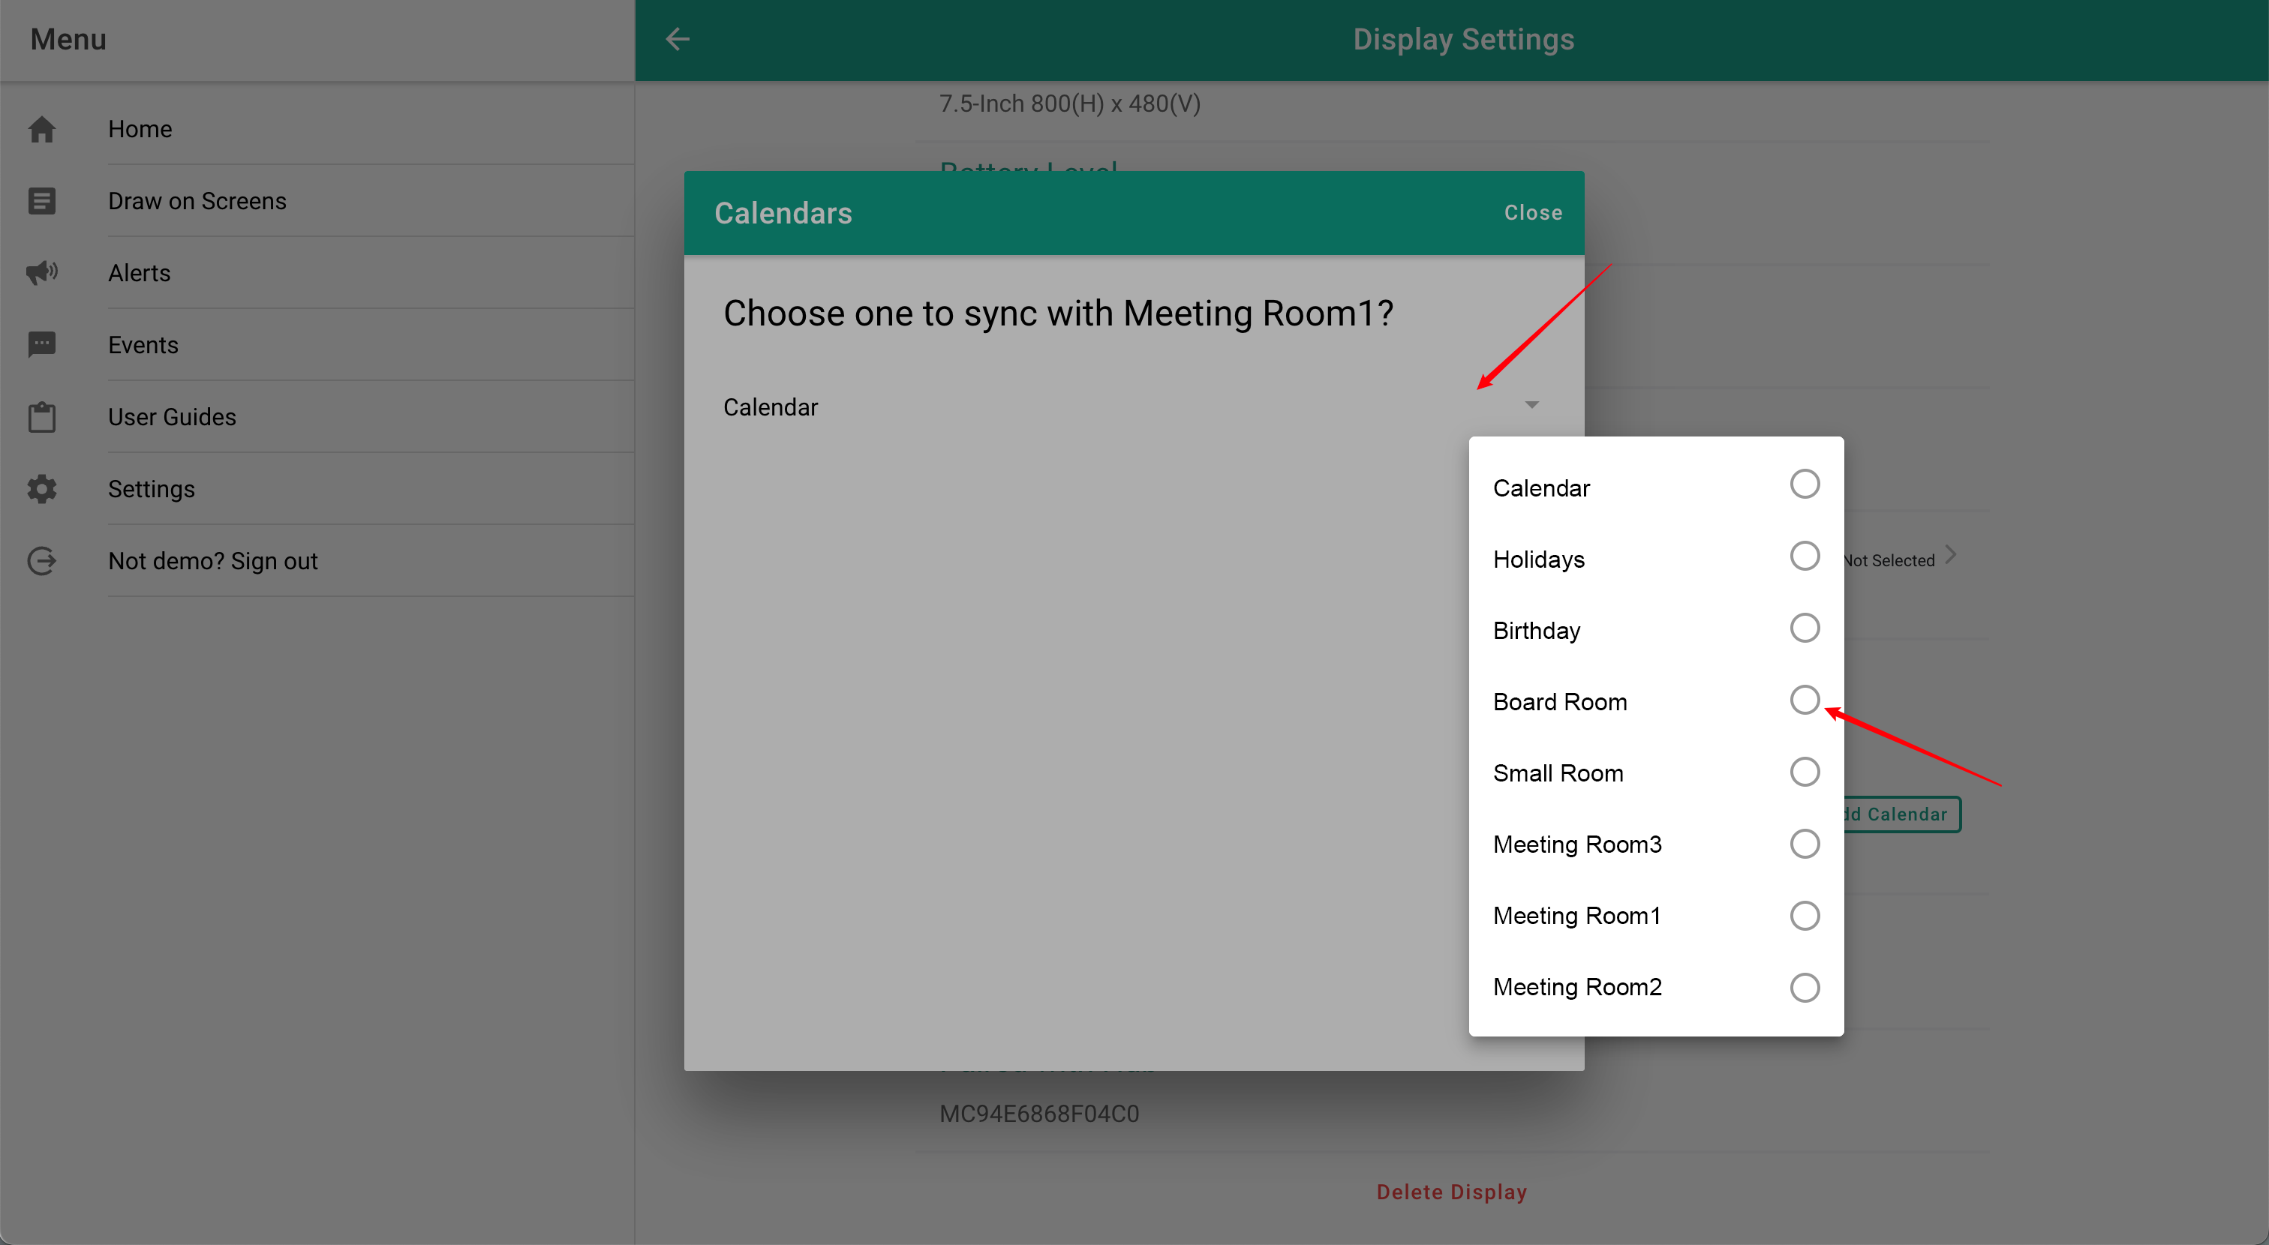The image size is (2269, 1245).
Task: Pick the Meeting Room2 radio button
Action: click(1804, 988)
